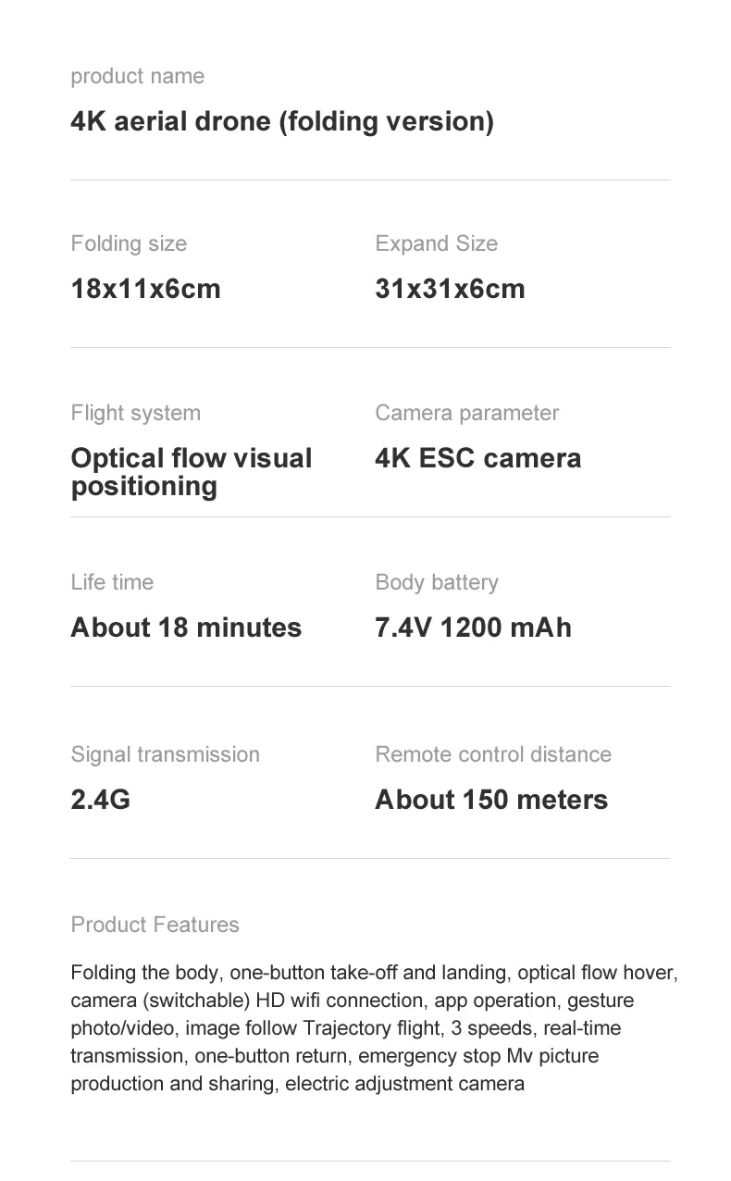This screenshot has width=731, height=1181.
Task: Select the 'Expand Size' label
Action: [x=436, y=243]
